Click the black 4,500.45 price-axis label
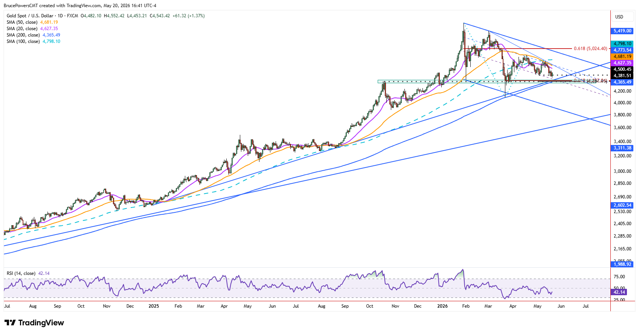This screenshot has height=334, width=639. pos(622,69)
